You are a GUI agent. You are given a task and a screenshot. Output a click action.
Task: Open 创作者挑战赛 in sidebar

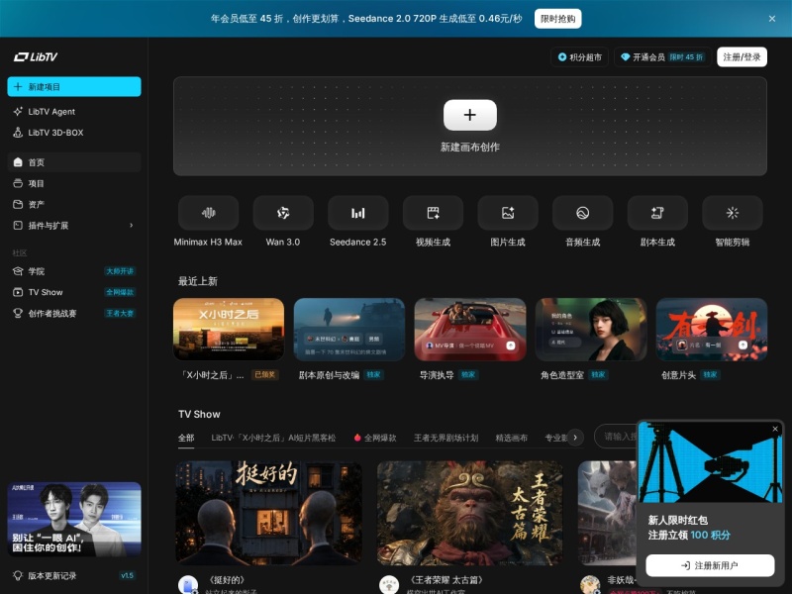[x=73, y=313]
